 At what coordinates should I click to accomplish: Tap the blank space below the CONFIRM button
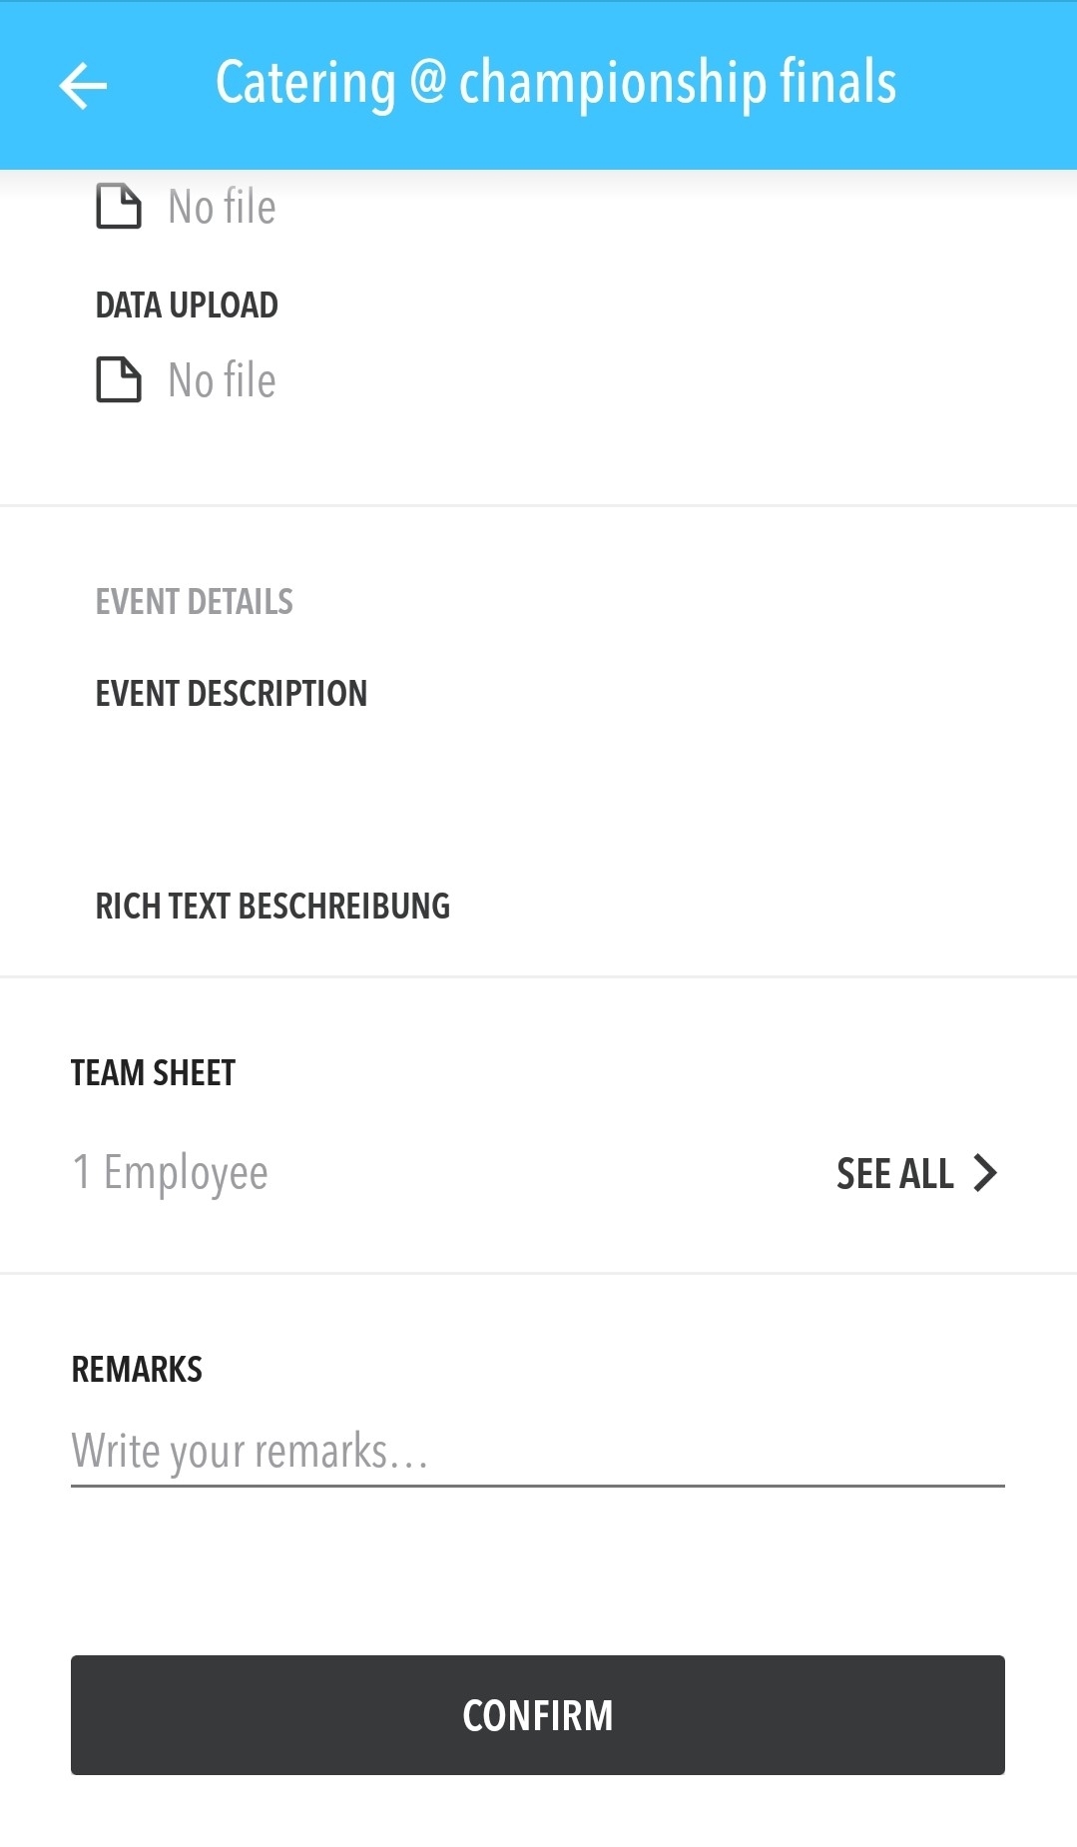pos(537,1812)
